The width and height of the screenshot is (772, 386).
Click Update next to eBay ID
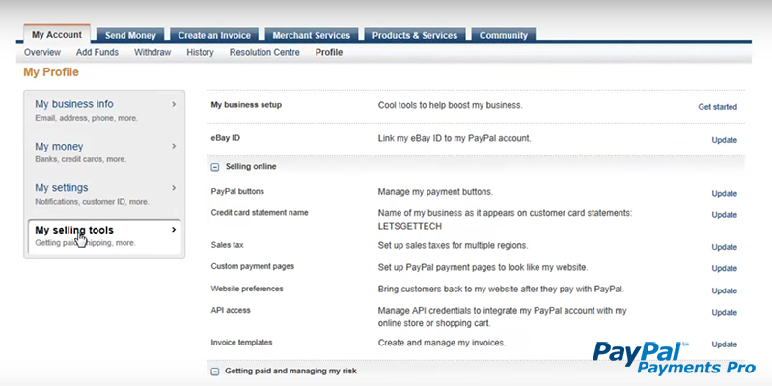pyautogui.click(x=724, y=140)
